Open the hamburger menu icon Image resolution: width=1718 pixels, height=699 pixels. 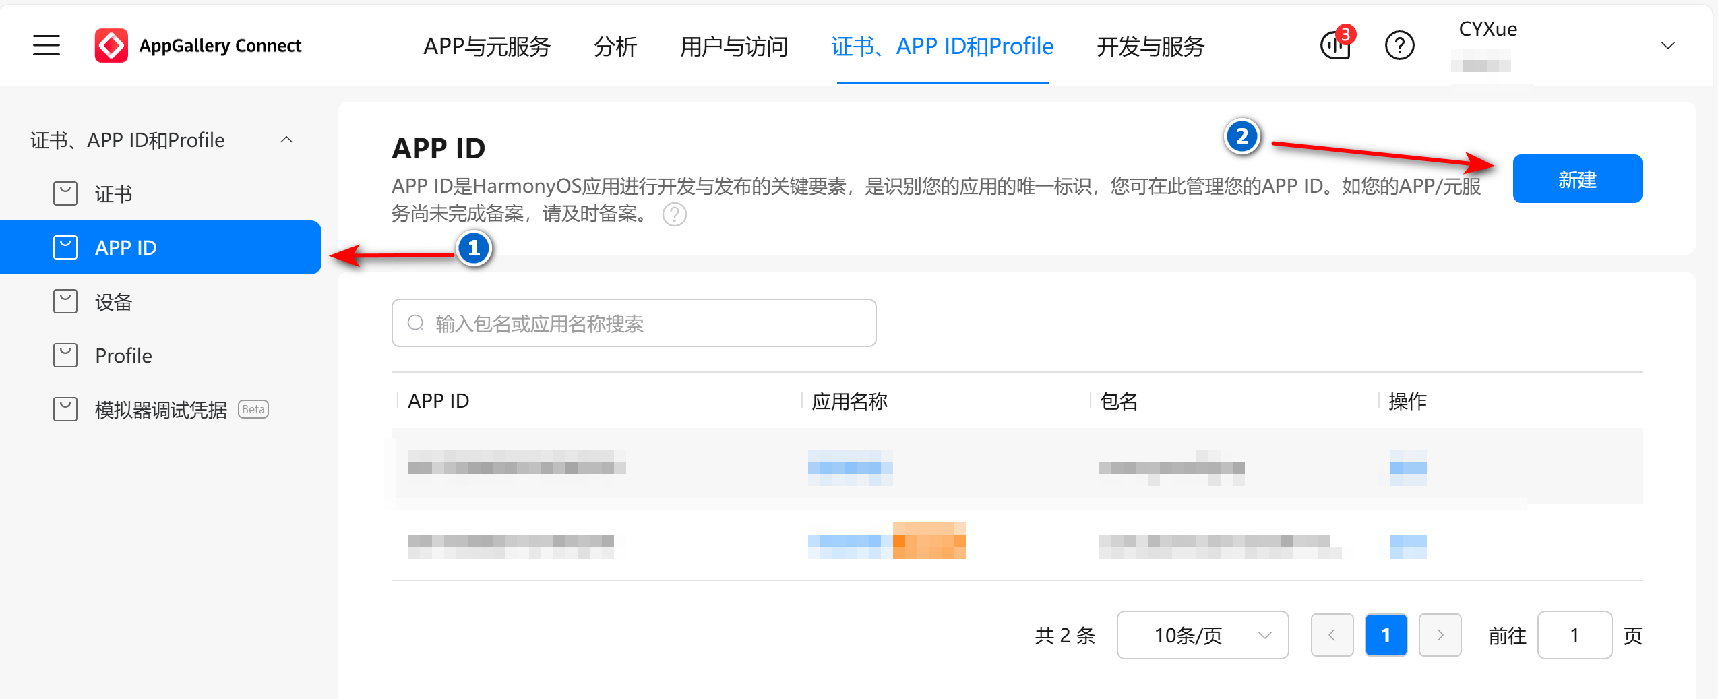pos(47,45)
